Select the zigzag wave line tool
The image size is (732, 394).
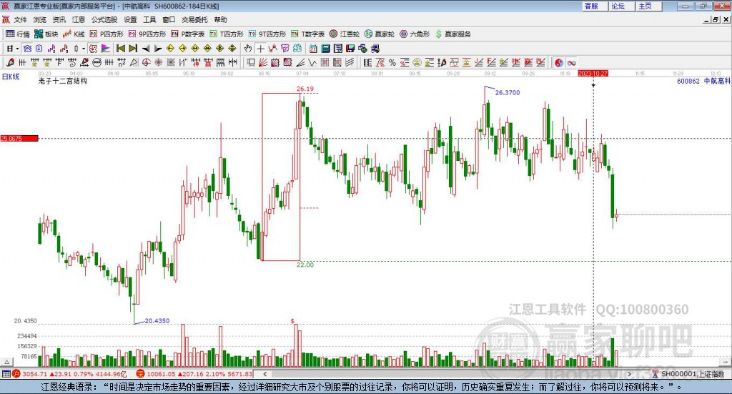pos(312,62)
